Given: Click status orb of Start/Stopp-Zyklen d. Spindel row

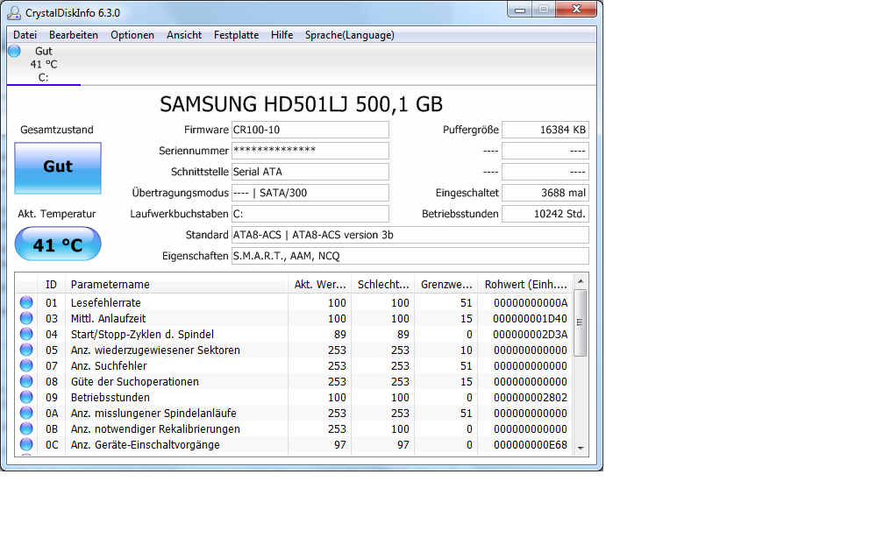Looking at the screenshot, I should pyautogui.click(x=26, y=334).
